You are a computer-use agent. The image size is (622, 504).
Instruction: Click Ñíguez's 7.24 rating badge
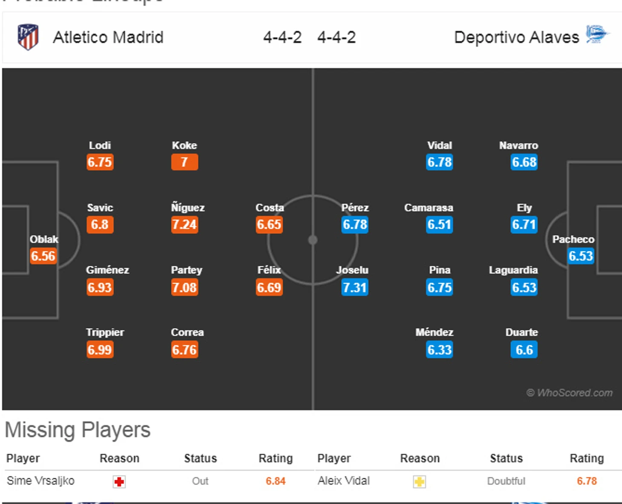184,225
